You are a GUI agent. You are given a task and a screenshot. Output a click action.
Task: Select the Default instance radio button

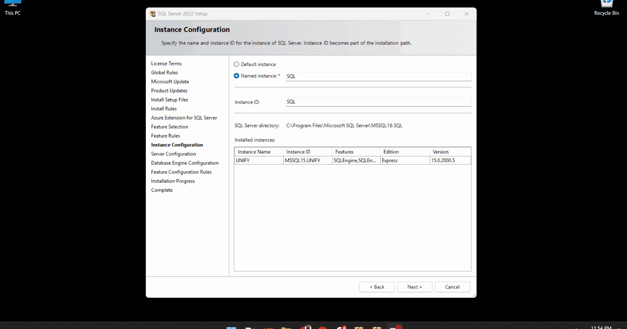click(x=237, y=64)
